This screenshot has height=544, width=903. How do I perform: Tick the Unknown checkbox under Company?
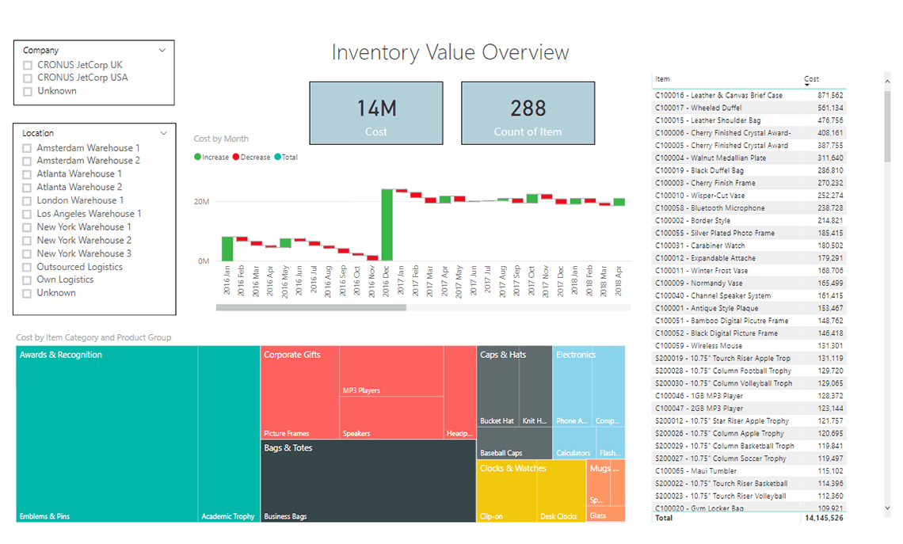[x=27, y=92]
